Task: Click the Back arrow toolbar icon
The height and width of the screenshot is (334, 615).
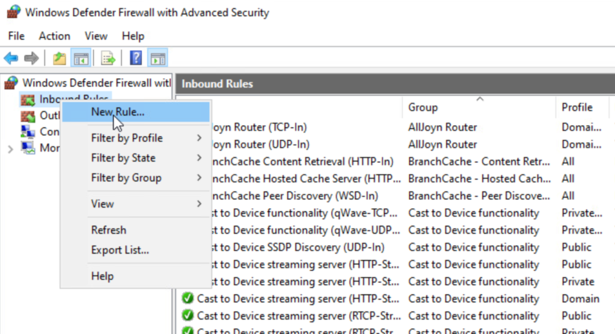Action: click(11, 58)
